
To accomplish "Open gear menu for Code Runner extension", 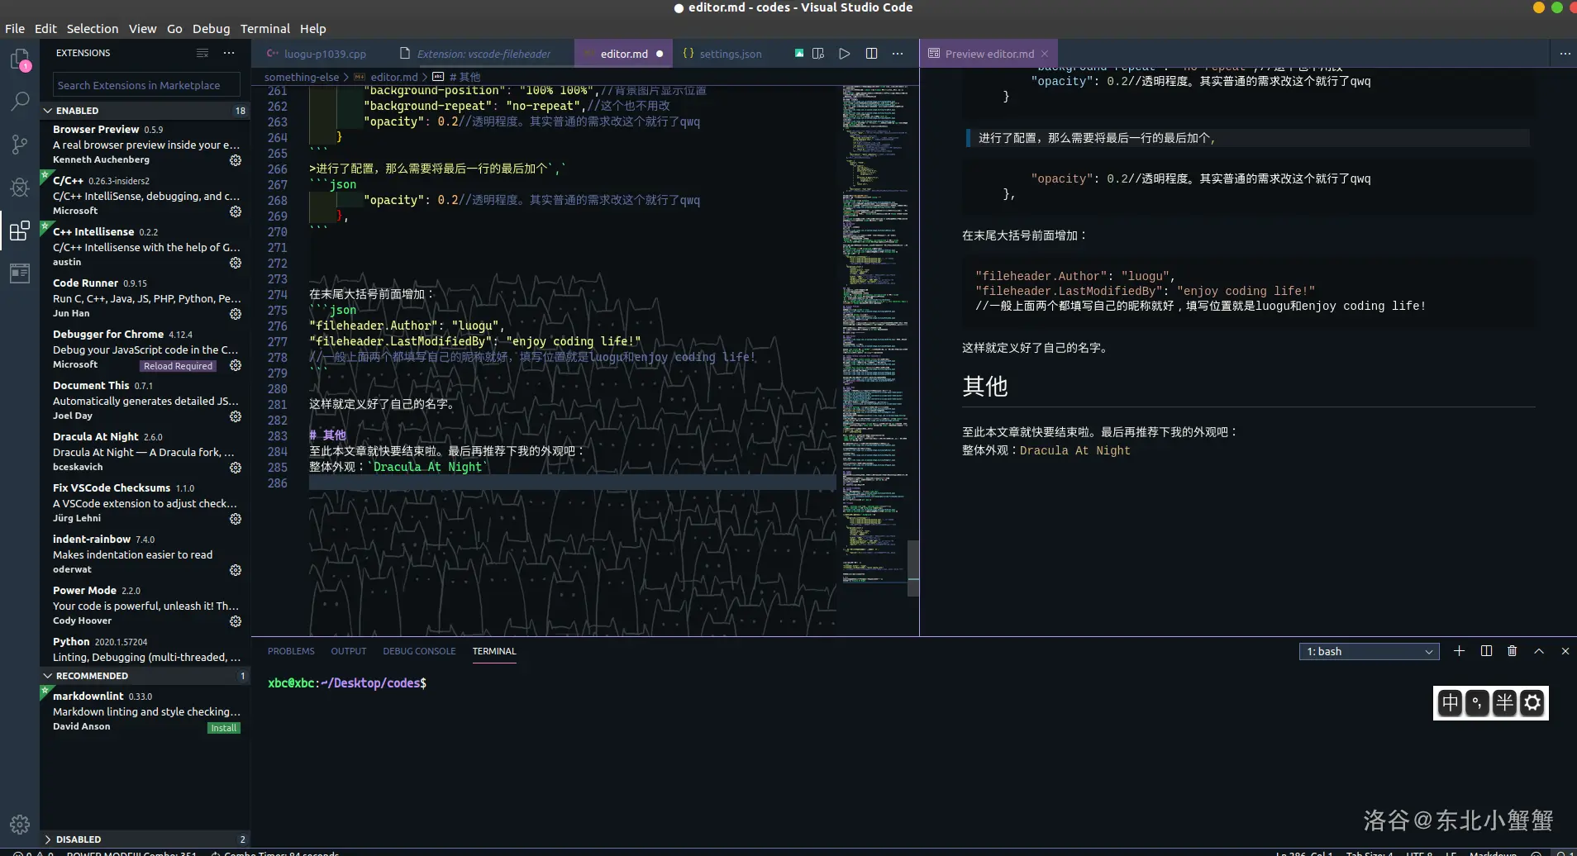I will [x=236, y=314].
